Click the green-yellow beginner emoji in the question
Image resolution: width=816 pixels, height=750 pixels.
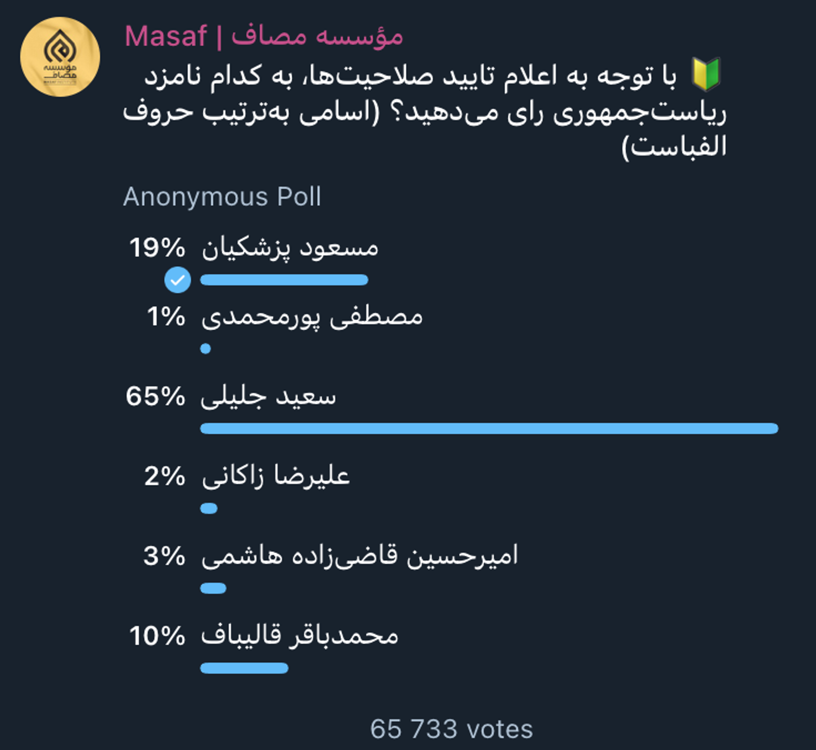[x=705, y=74]
